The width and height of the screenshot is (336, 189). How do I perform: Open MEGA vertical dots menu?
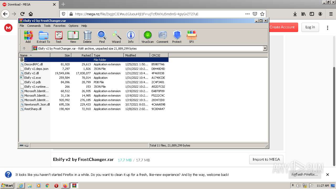point(327,28)
